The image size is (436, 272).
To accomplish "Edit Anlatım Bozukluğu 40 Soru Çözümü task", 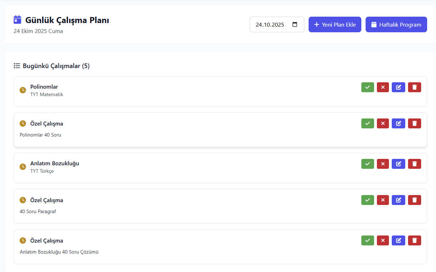I will click(x=398, y=240).
